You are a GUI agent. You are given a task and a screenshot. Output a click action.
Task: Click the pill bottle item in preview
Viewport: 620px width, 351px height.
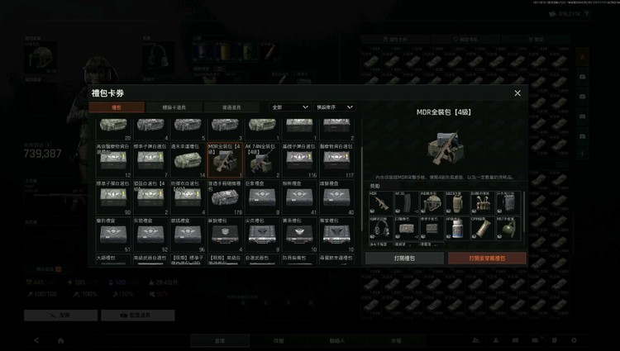coord(456,228)
